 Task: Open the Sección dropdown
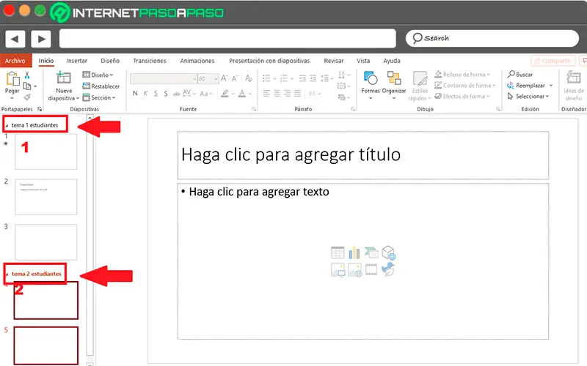(99, 97)
